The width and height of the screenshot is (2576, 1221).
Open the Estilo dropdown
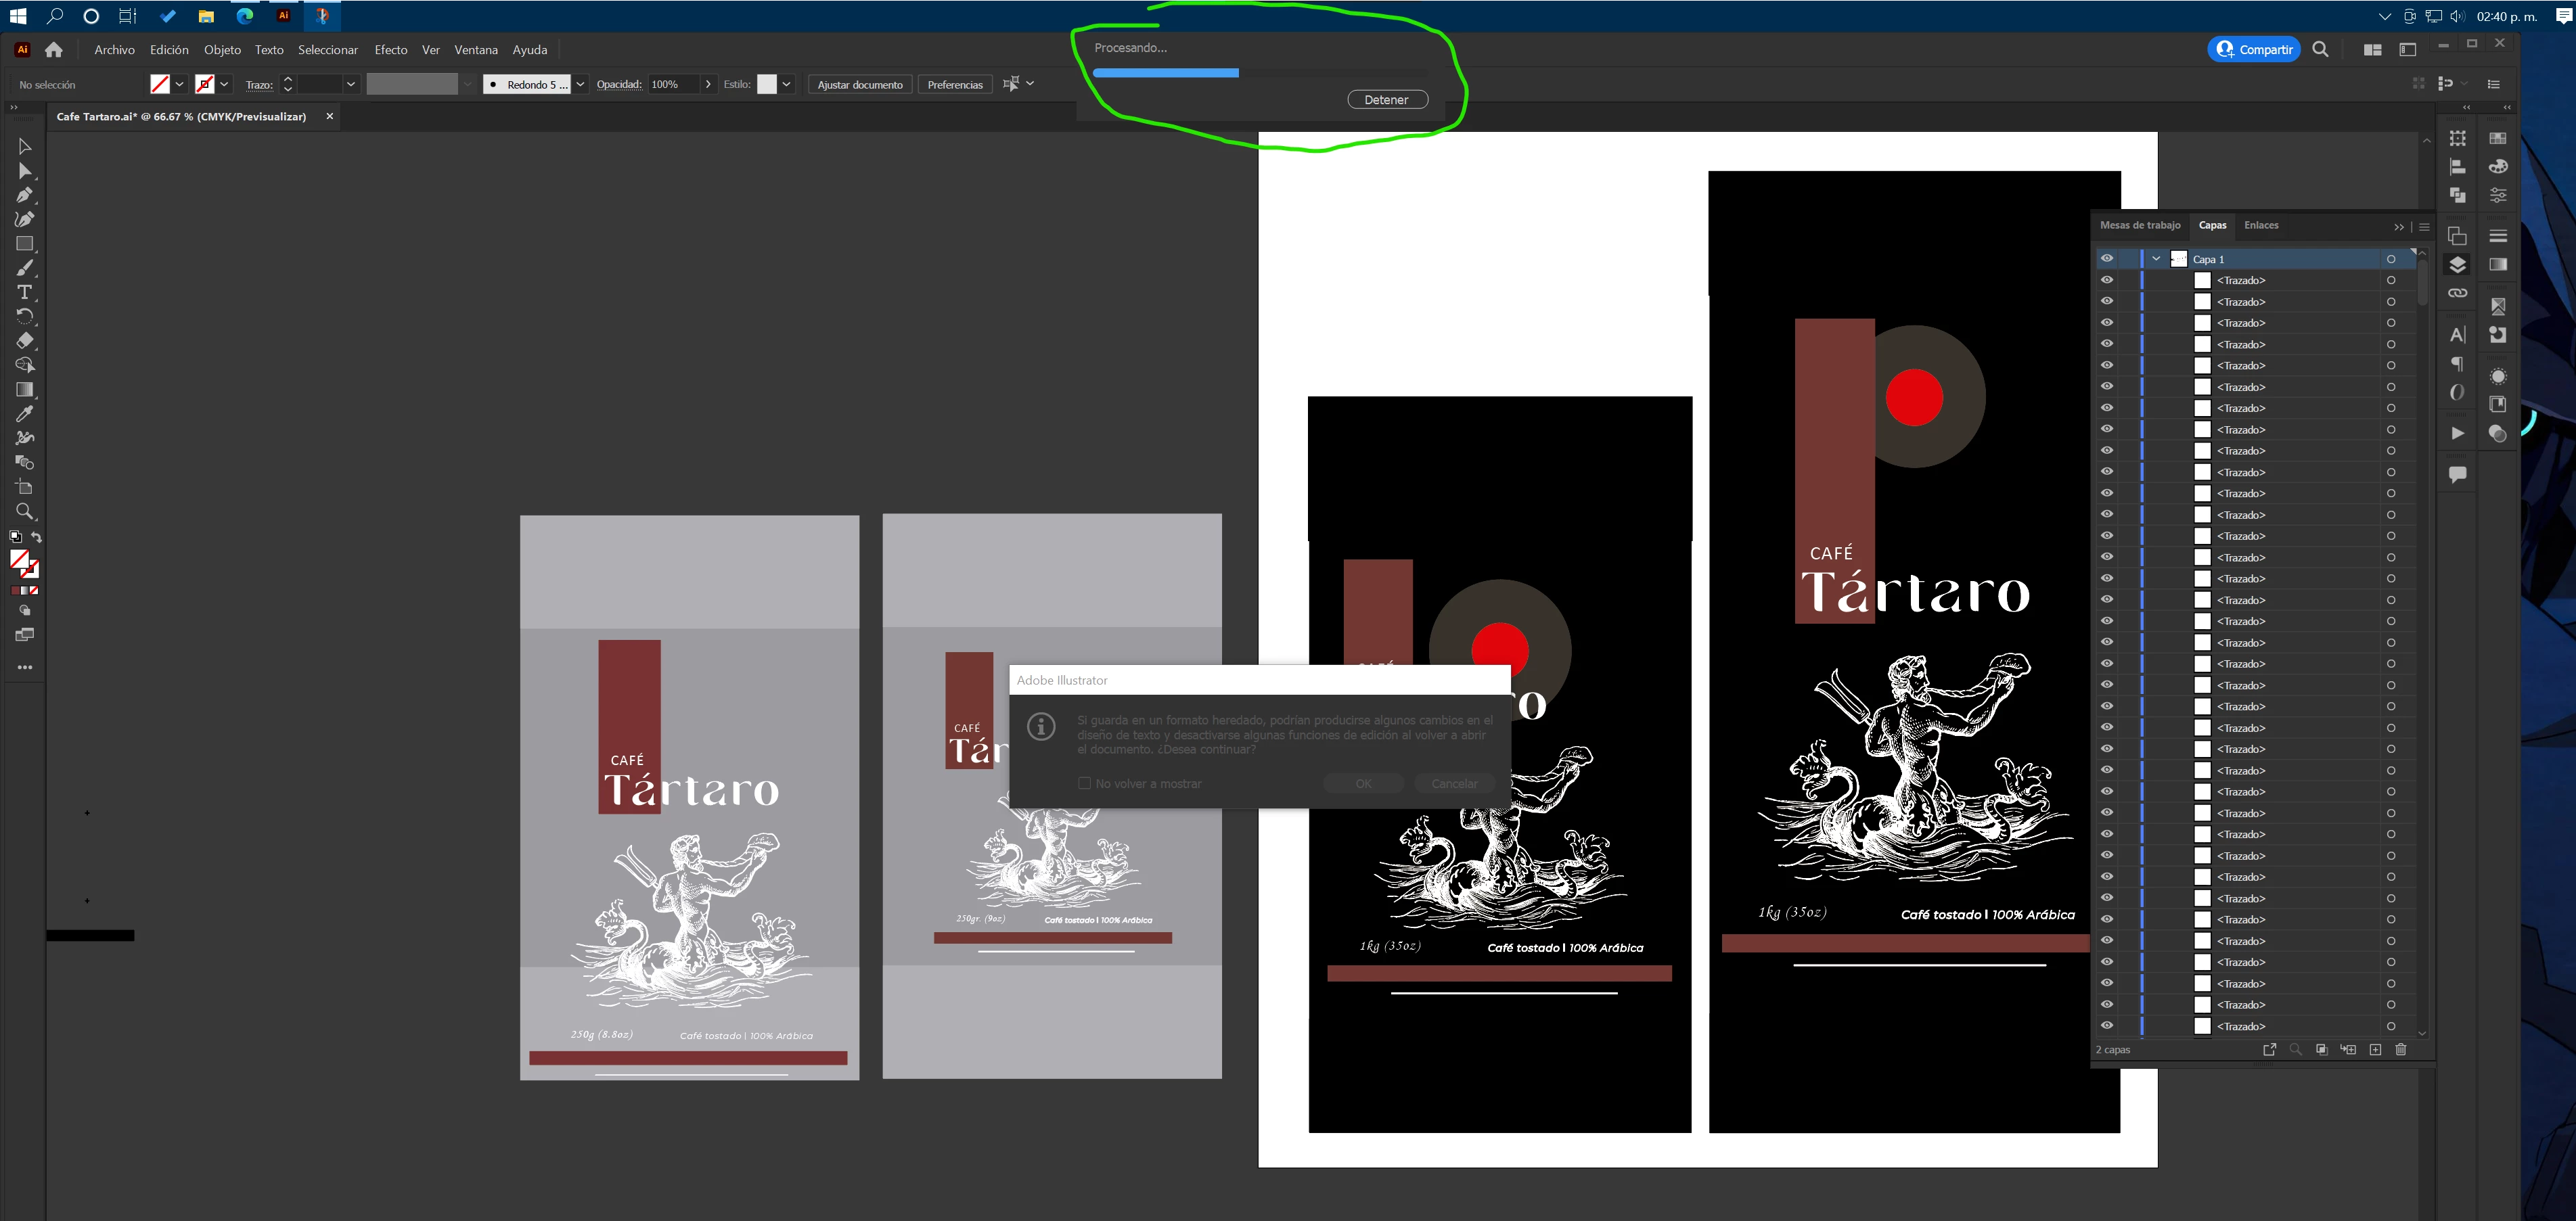pyautogui.click(x=787, y=85)
